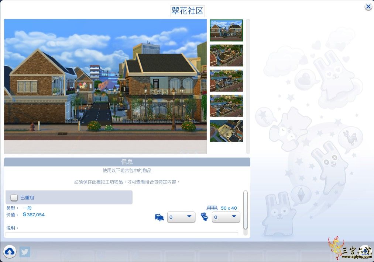This screenshot has height=262, width=374.
Task: Select the fifth interior floor-plan thumbnail
Action: point(226,131)
